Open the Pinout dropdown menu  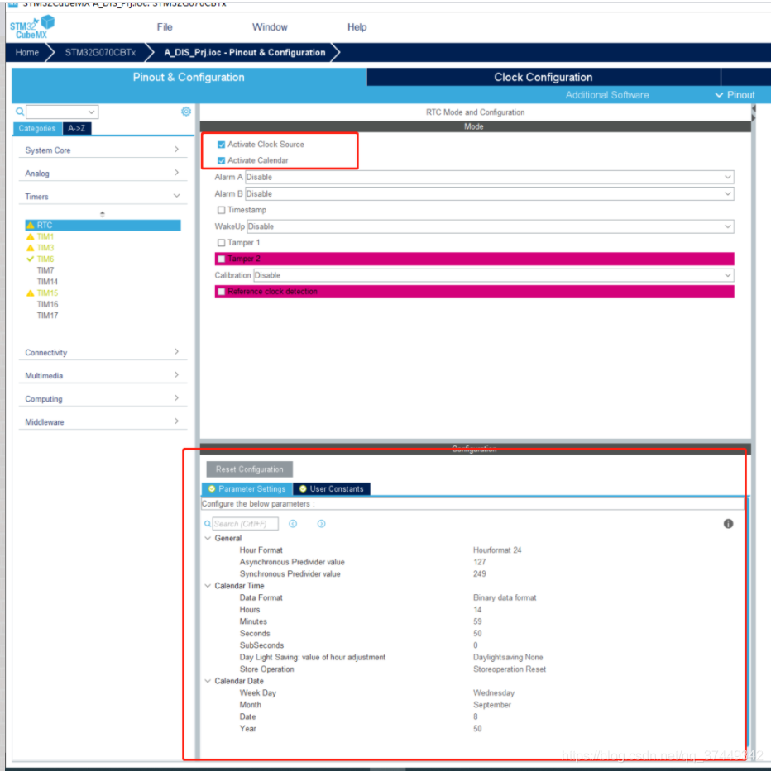(735, 95)
